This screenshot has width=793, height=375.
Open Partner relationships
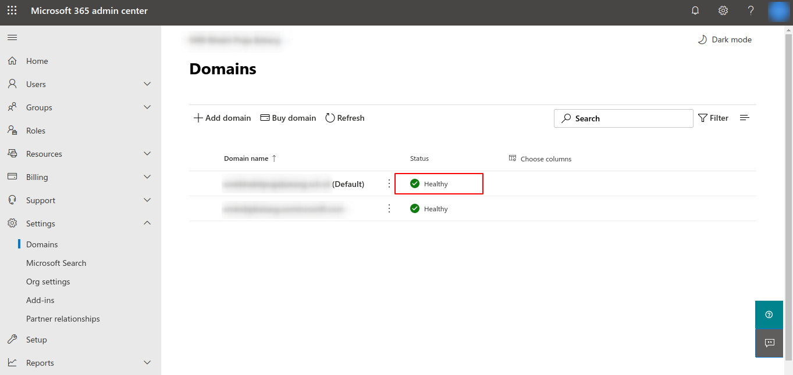(63, 319)
